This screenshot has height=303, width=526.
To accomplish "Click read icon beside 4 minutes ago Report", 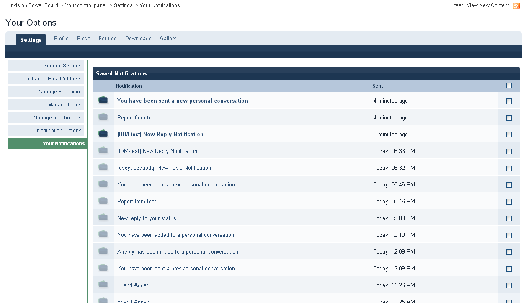I will coord(103,117).
